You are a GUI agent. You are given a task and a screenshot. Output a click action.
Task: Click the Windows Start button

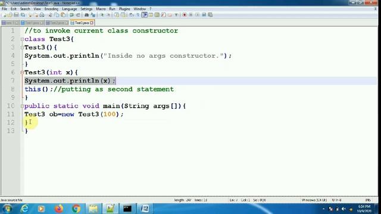point(7,209)
